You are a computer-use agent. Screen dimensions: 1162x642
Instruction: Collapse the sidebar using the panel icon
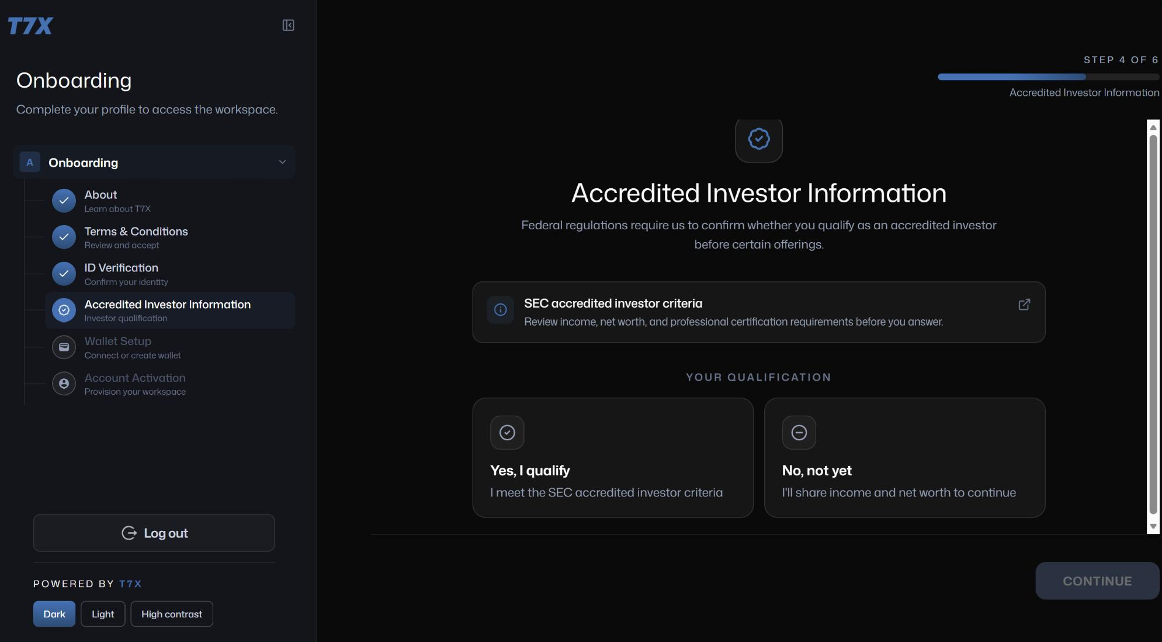tap(288, 25)
